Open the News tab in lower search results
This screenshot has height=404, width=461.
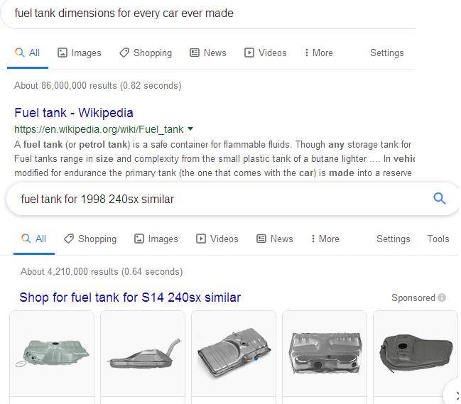click(275, 239)
